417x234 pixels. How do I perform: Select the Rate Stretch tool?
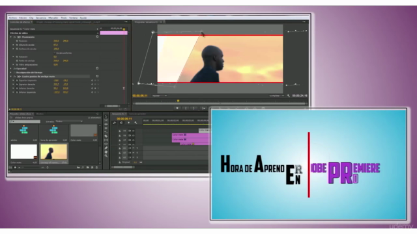coord(106,132)
